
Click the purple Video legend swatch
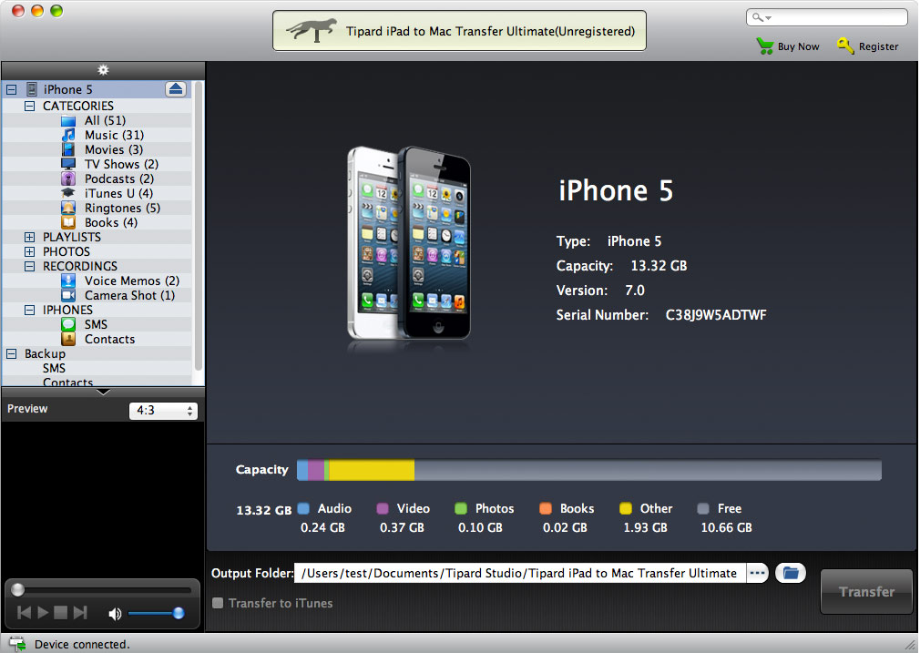(383, 508)
